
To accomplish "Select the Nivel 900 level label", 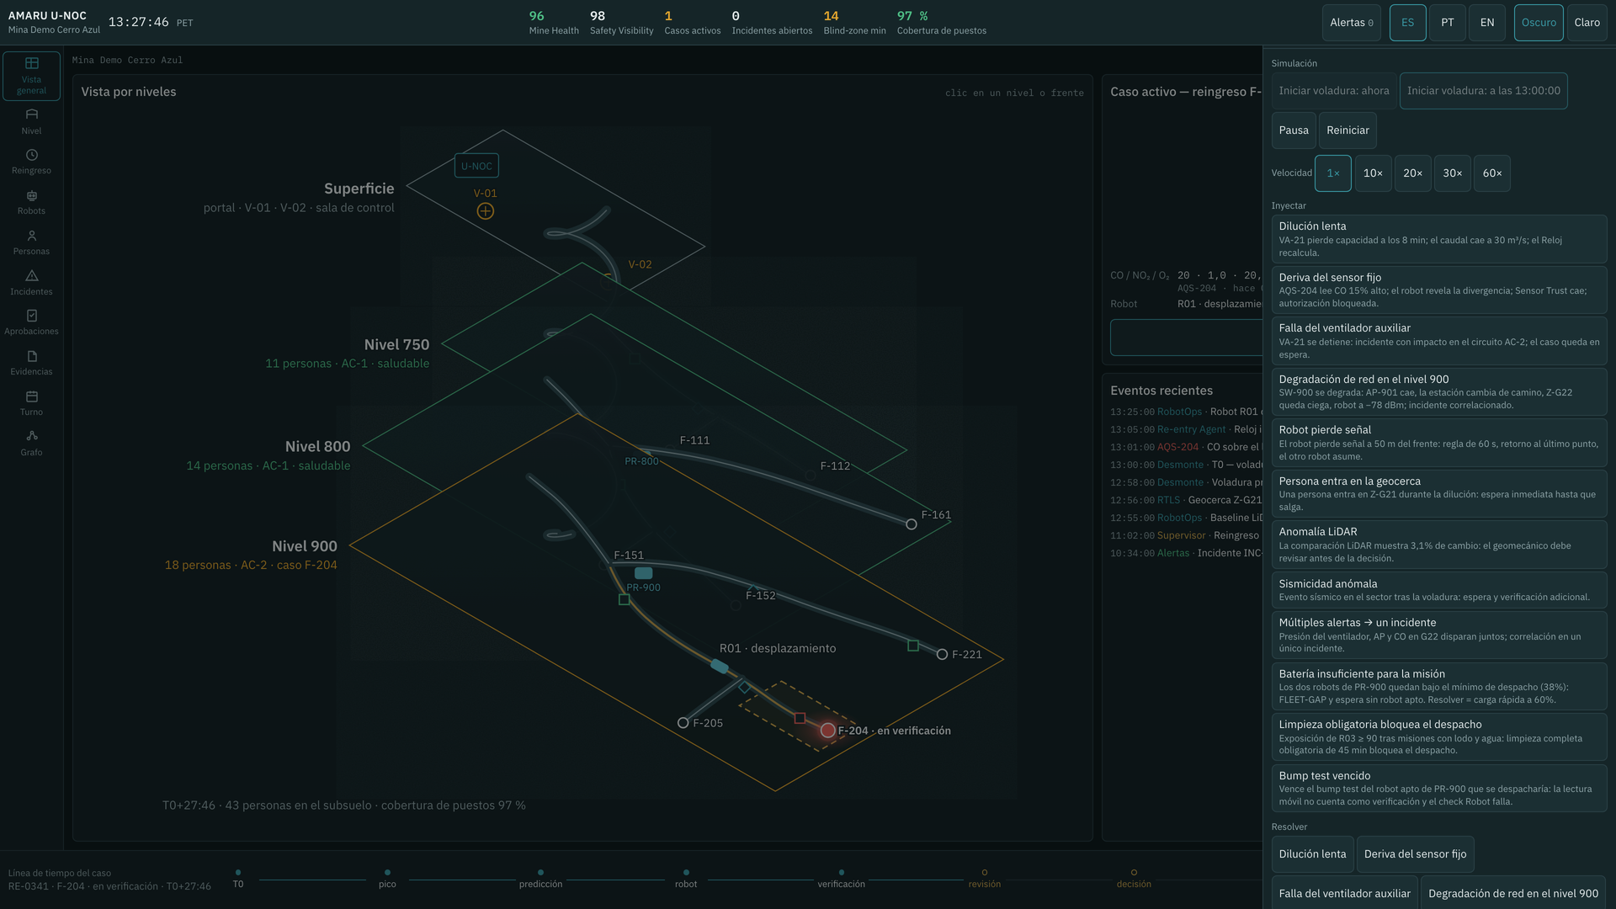I will tap(304, 546).
